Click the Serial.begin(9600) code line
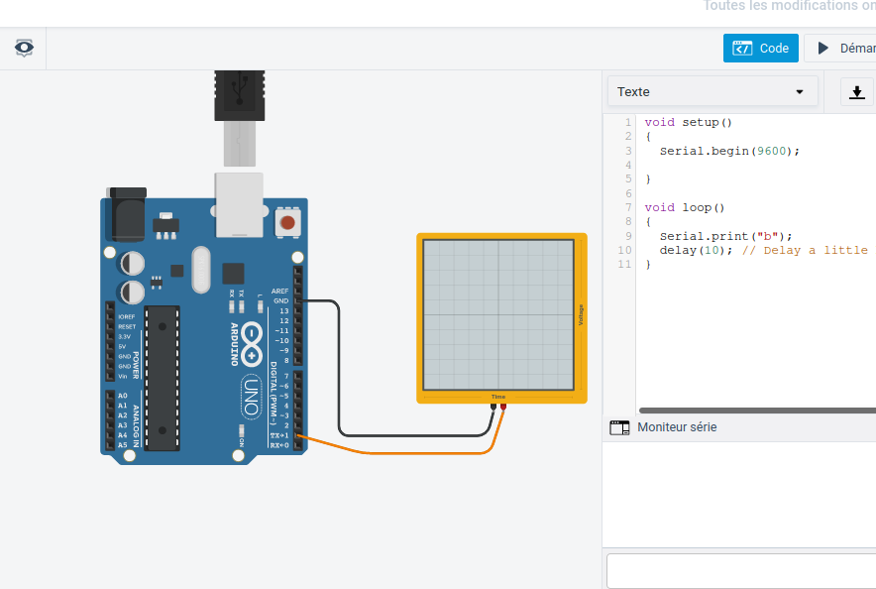The height and width of the screenshot is (589, 876). pyautogui.click(x=728, y=151)
